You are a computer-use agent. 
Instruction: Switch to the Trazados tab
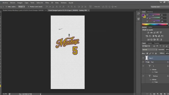tap(157, 43)
